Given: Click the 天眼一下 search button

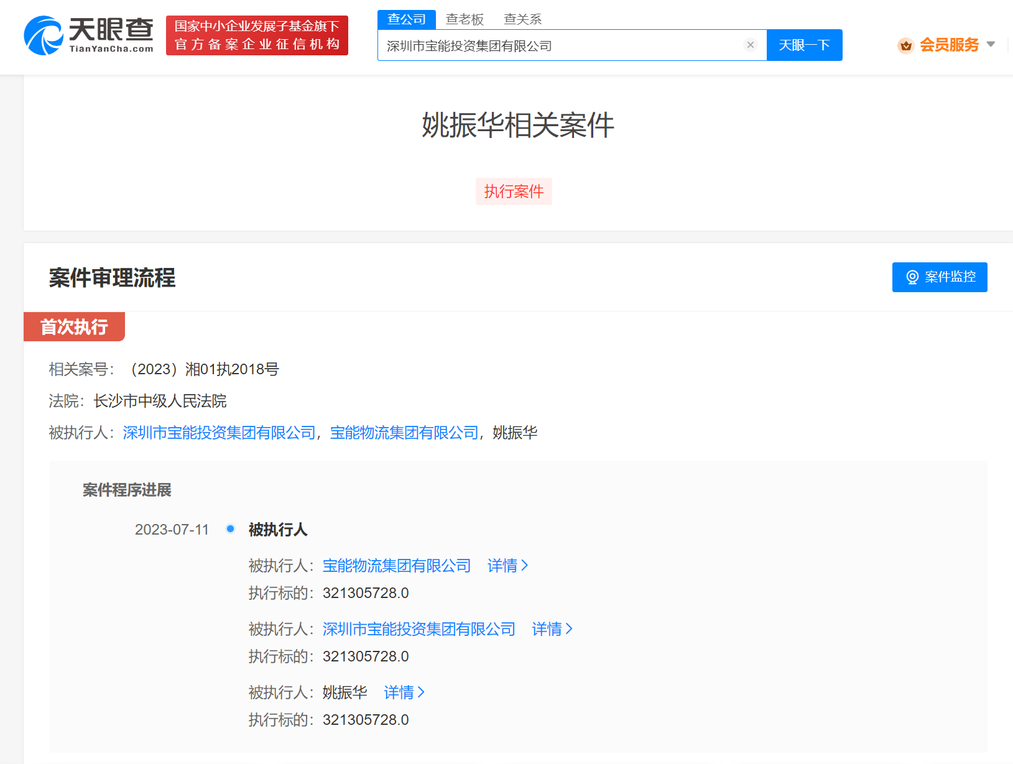Looking at the screenshot, I should click(804, 44).
